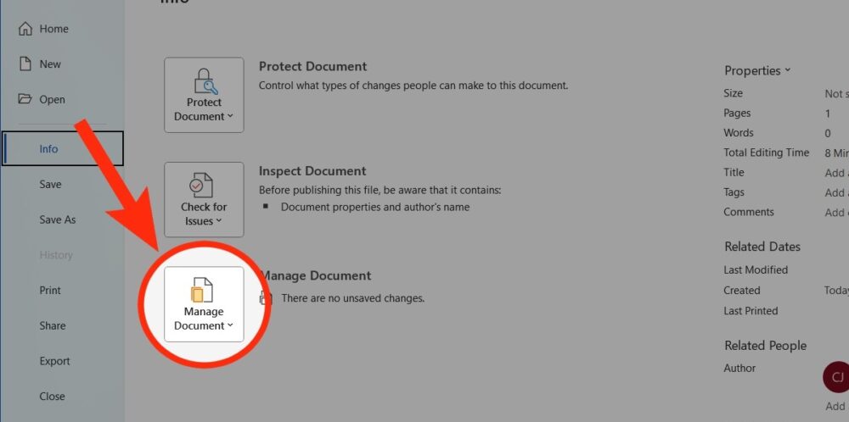Click the 'Related People' heading
Image resolution: width=849 pixels, height=422 pixels.
[765, 346]
